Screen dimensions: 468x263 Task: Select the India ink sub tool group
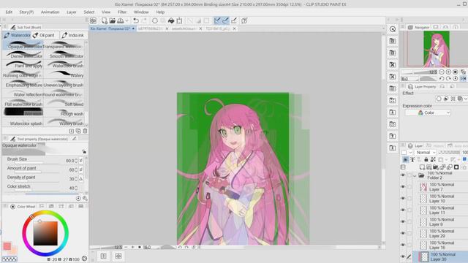click(x=73, y=35)
